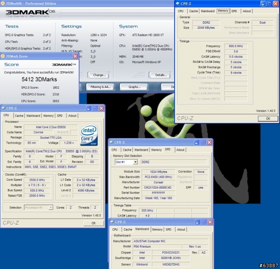The height and width of the screenshot is (269, 280).
Task: Click CPU-Z title icon in the Mainboard window
Action: (x=112, y=222)
